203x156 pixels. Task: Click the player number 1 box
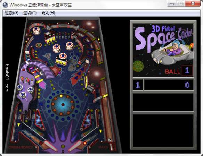point(138,85)
